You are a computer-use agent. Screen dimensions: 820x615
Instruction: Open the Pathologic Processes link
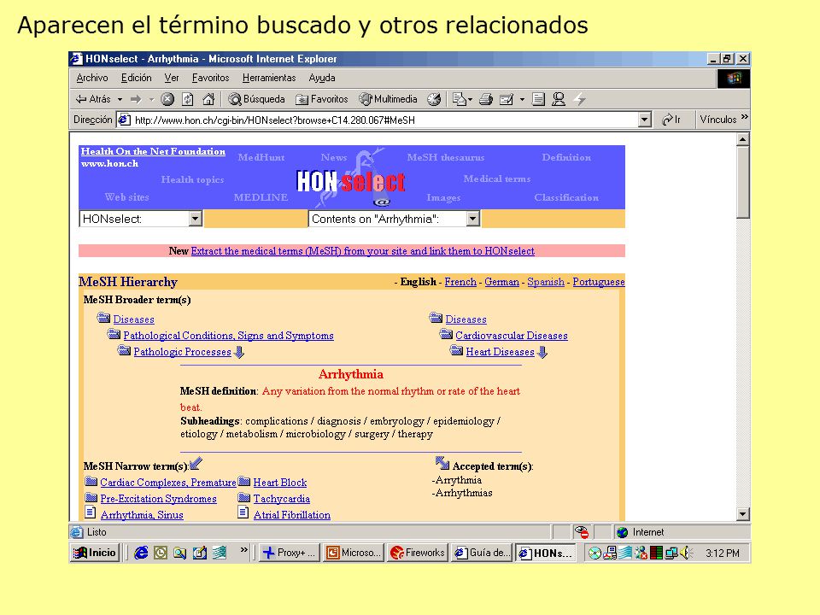click(x=182, y=352)
